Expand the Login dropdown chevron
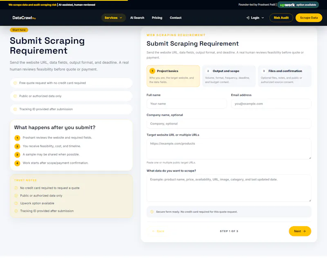The height and width of the screenshot is (258, 327). [x=262, y=18]
